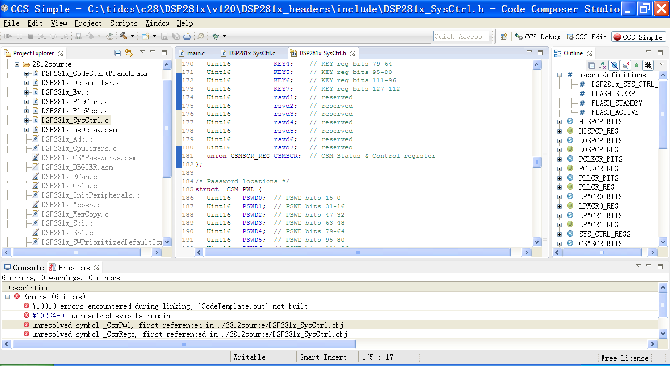This screenshot has height=366, width=670.
Task: Click the New project wizard toolbar icon
Action: 145,36
